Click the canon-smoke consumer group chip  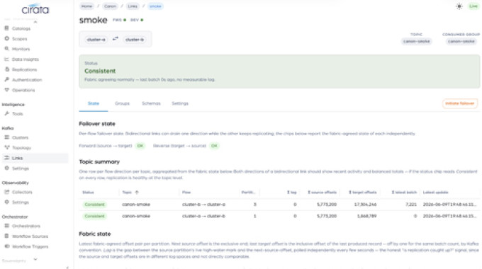tap(461, 41)
